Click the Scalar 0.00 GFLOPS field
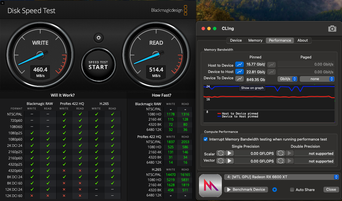The image size is (342, 201). pos(254,153)
